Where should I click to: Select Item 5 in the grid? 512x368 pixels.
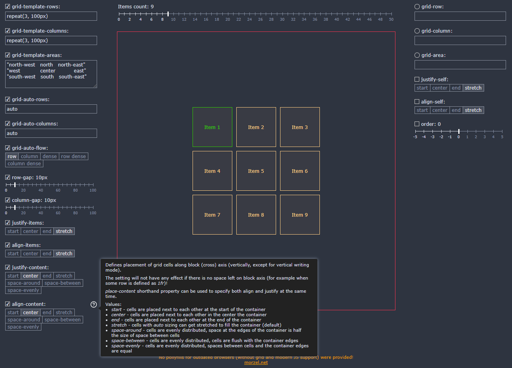point(256,171)
